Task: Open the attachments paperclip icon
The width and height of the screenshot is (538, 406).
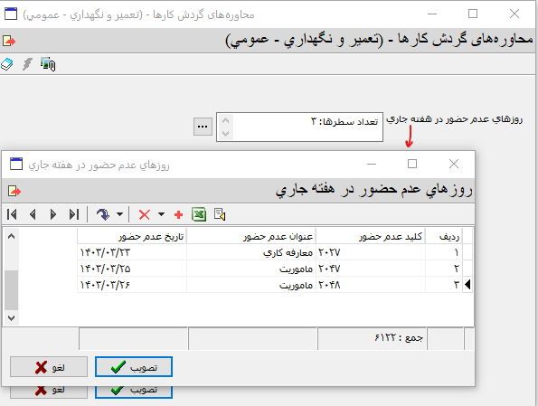Action: coord(48,64)
